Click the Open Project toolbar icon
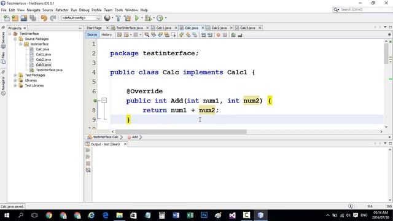The image size is (393, 221). pos(24,18)
